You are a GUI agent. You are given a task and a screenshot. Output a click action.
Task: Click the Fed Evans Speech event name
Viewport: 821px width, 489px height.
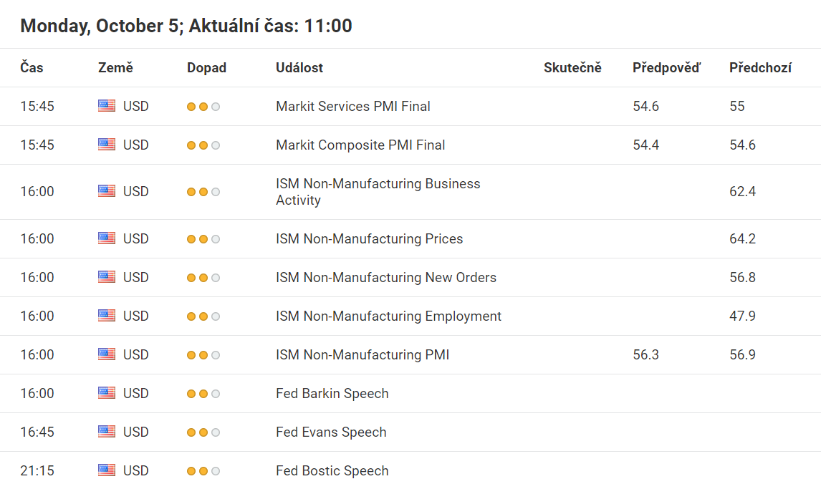point(331,432)
